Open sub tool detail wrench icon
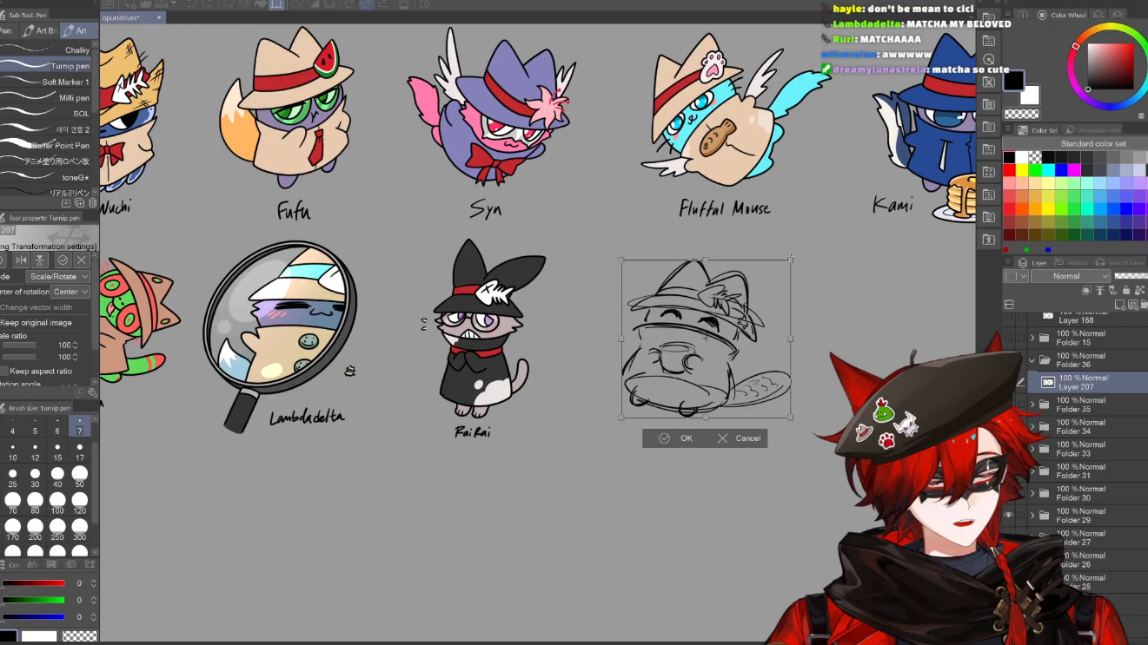Image resolution: width=1148 pixels, height=645 pixels. [93, 392]
